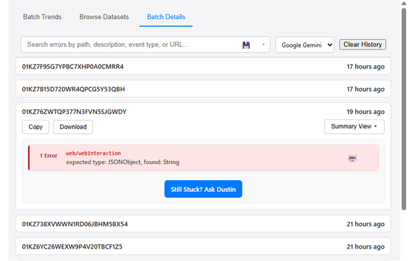Open the Browse Datasets tab
The height and width of the screenshot is (261, 417).
(x=104, y=17)
